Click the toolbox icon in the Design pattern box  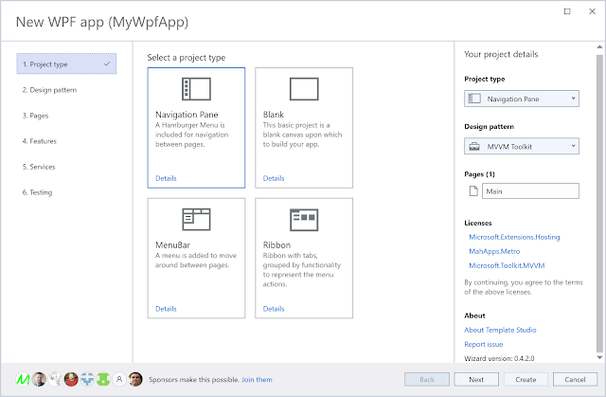click(x=474, y=147)
